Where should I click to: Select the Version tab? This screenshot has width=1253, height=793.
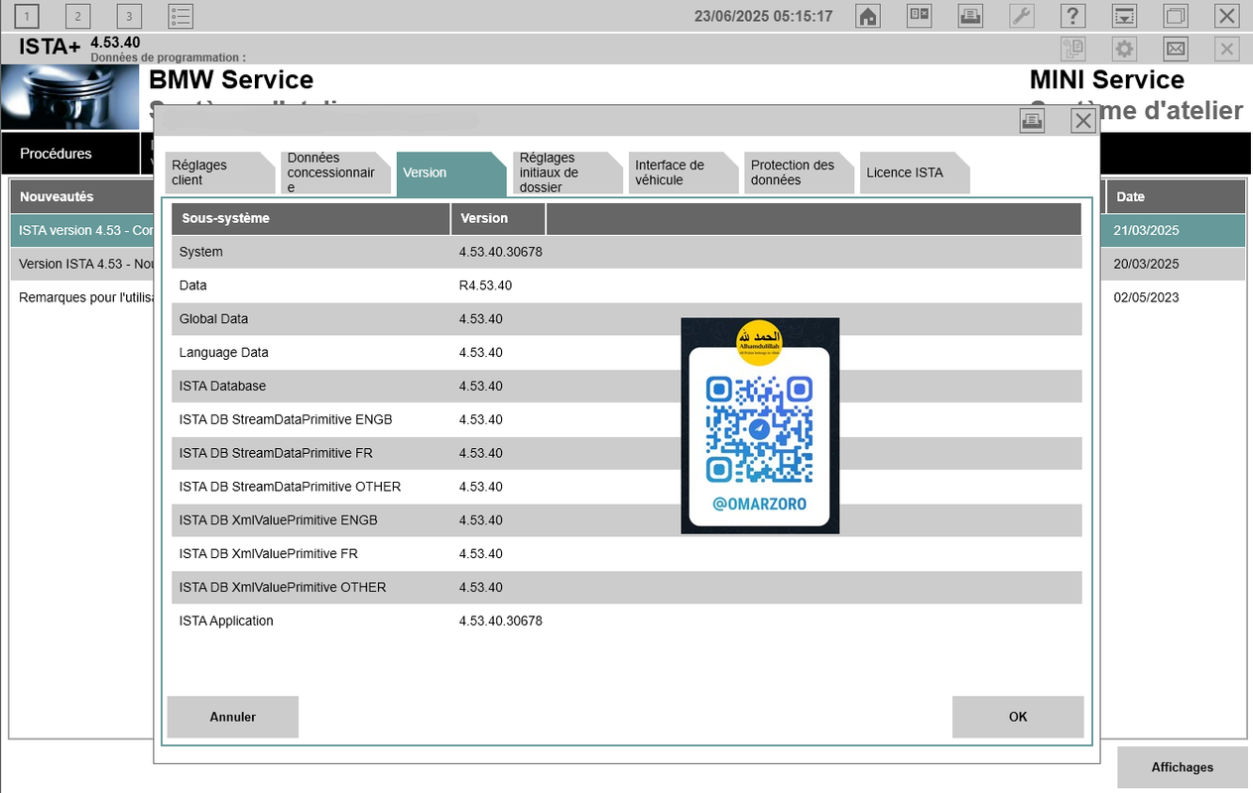pyautogui.click(x=450, y=172)
